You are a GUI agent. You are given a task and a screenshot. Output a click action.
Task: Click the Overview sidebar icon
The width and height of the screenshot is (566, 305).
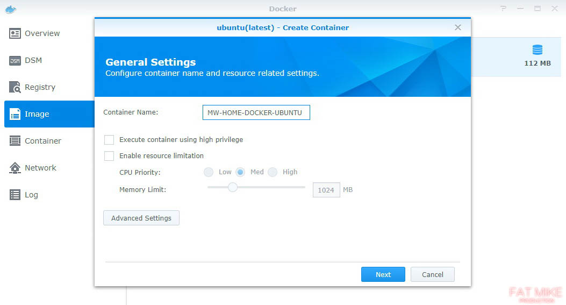point(15,33)
